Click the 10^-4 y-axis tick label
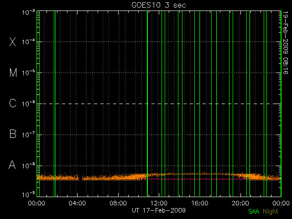The width and height of the screenshot is (292, 219). point(28,42)
